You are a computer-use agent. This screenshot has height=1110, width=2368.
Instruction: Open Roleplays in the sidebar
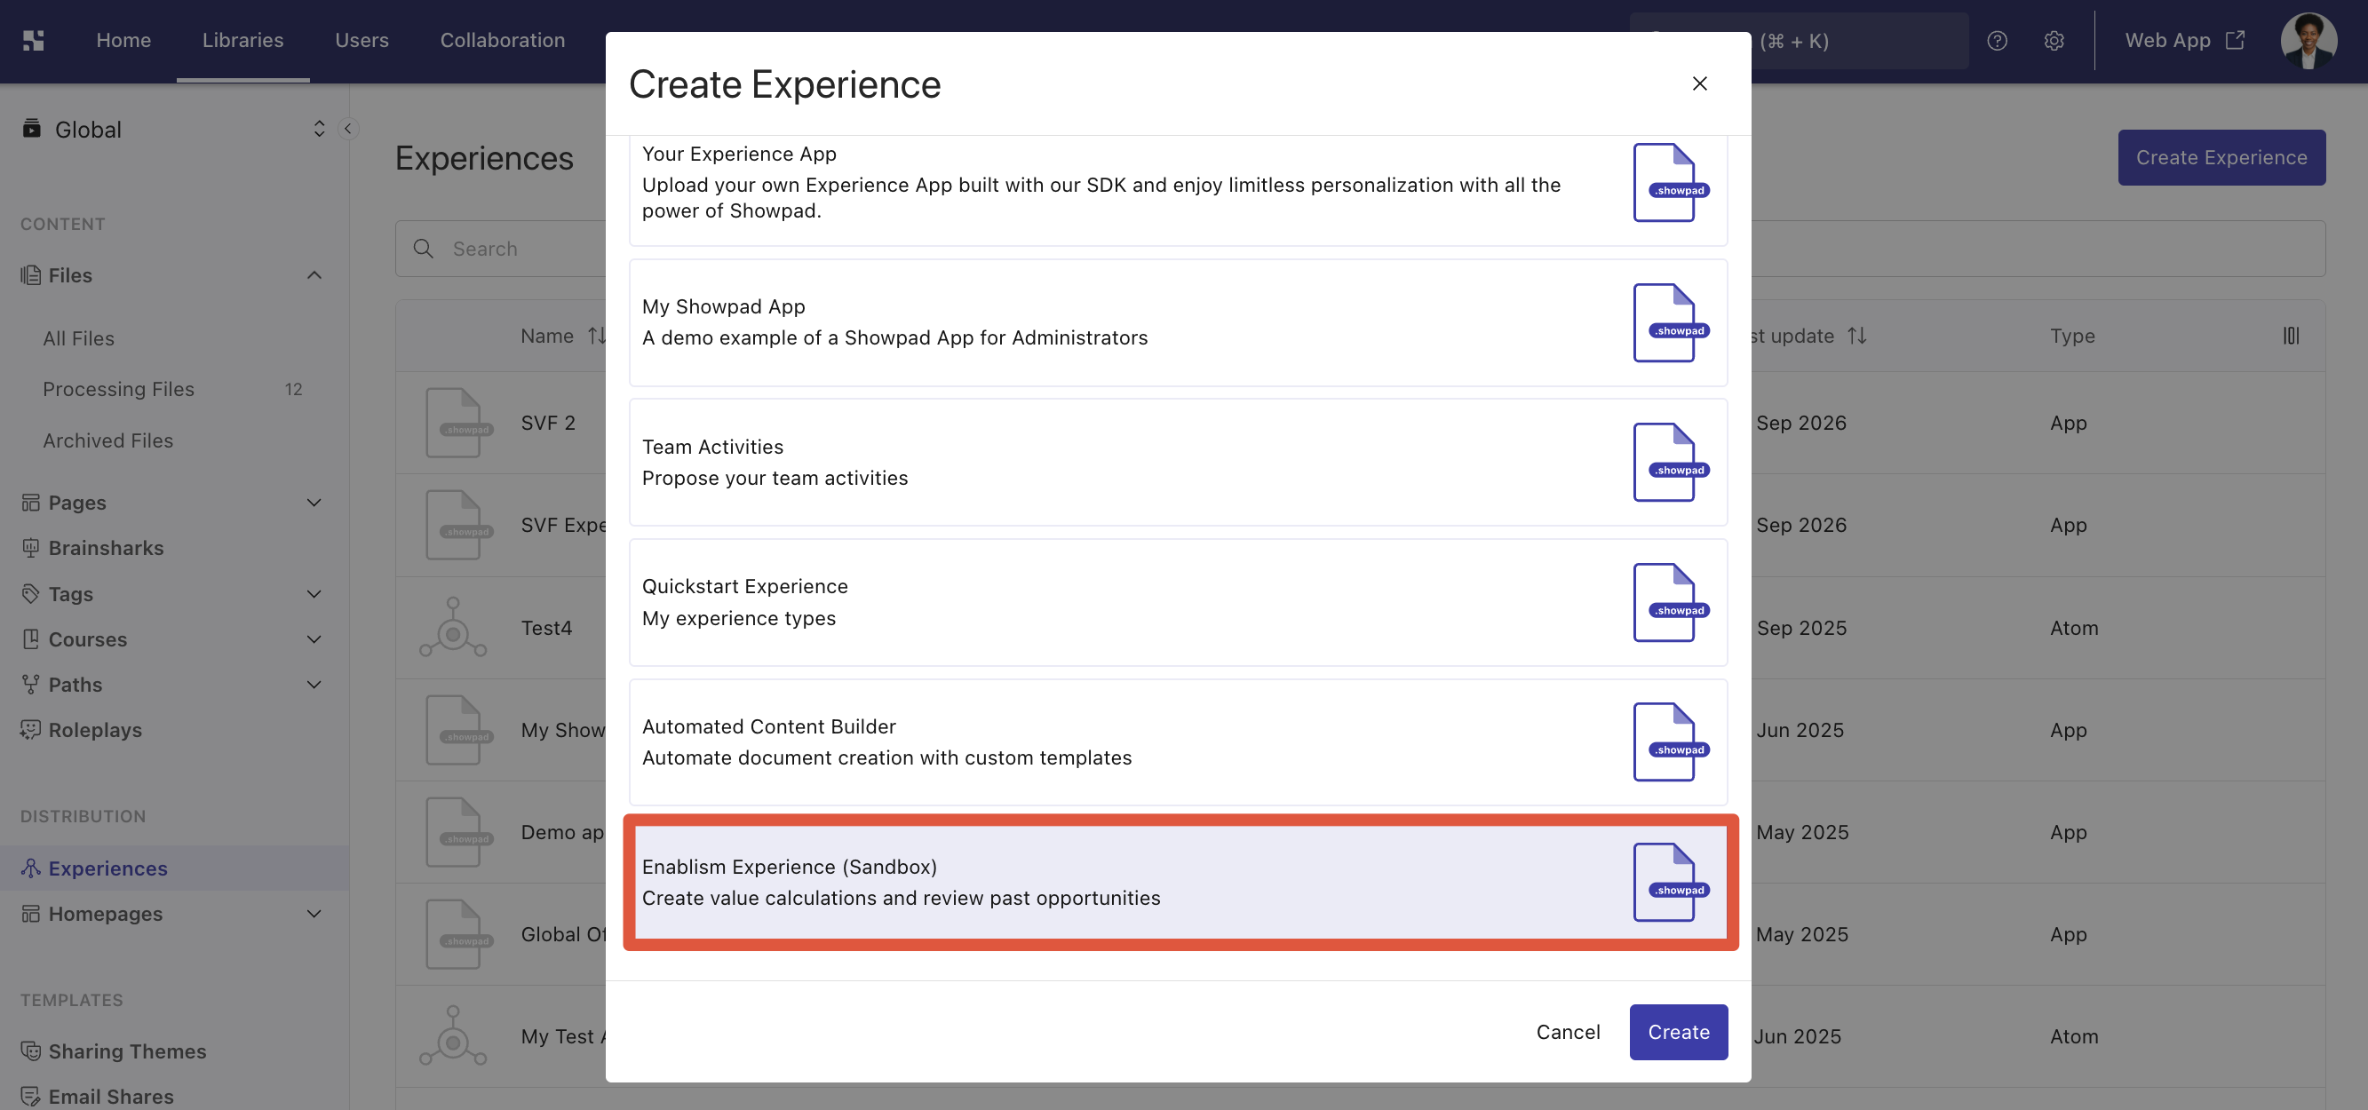95,730
